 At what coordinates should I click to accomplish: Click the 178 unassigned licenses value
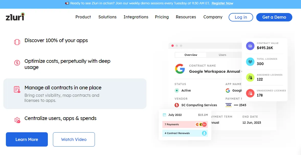260,95
